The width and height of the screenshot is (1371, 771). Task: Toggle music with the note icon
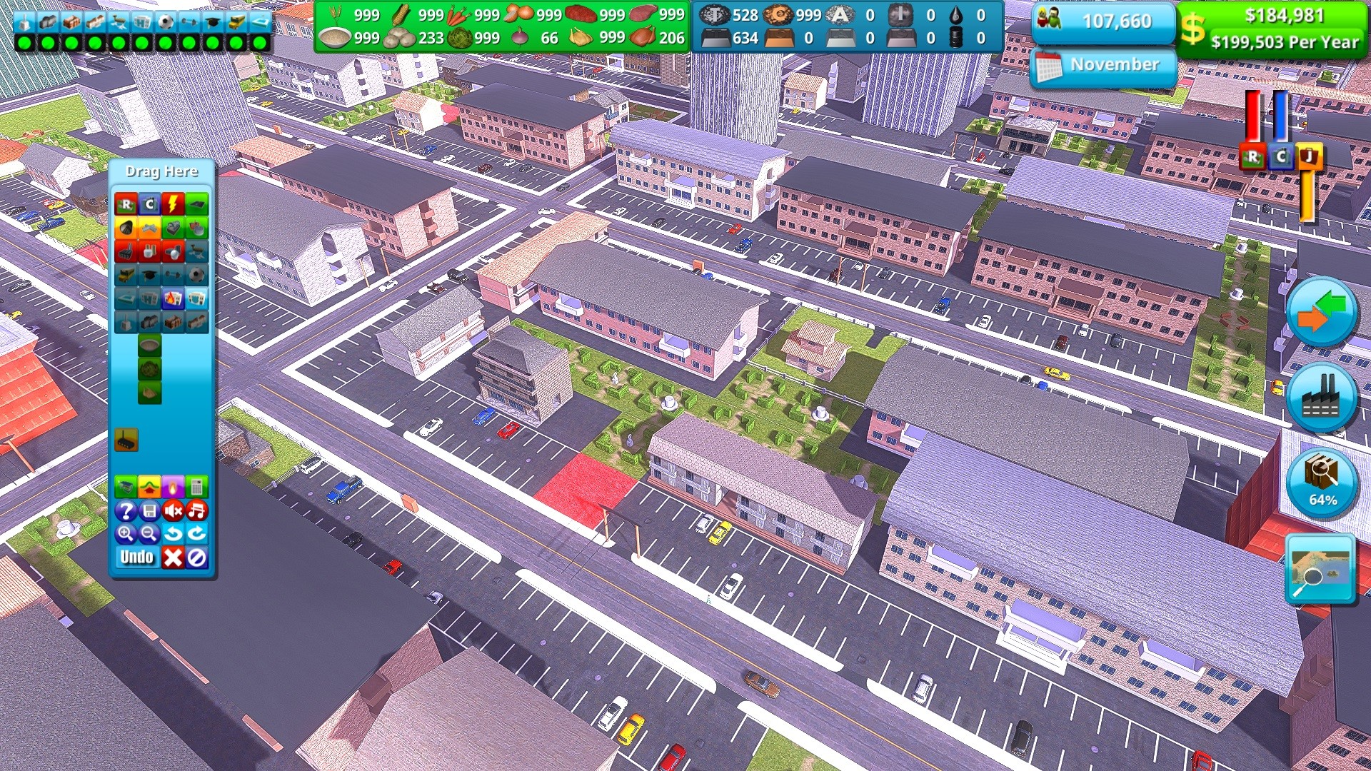[196, 510]
